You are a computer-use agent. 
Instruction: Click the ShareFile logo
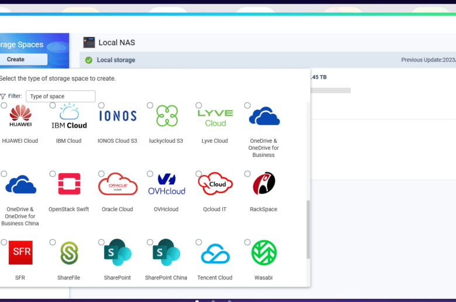pyautogui.click(x=69, y=253)
